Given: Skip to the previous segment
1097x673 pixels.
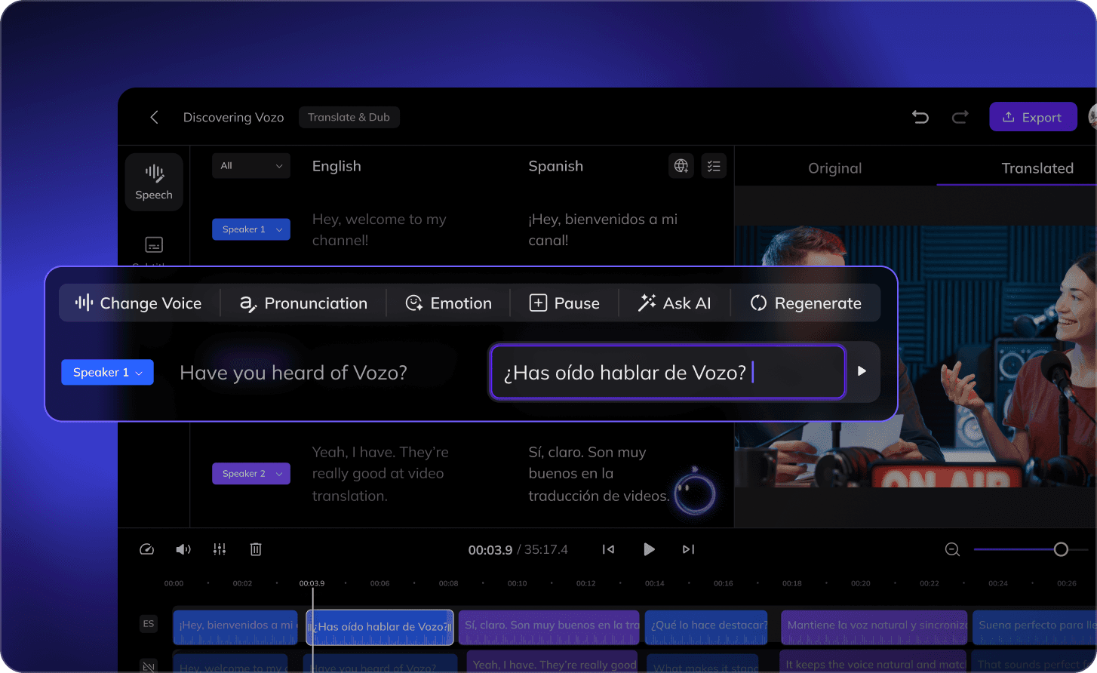Looking at the screenshot, I should pos(608,549).
